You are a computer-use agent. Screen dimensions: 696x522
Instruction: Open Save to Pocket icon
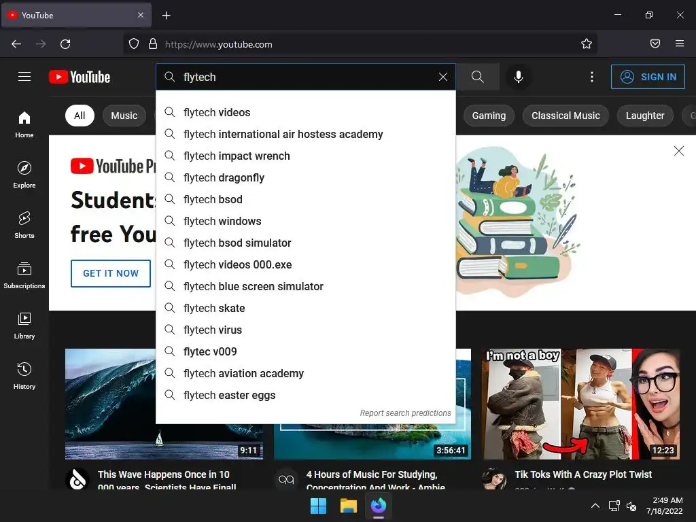point(655,44)
